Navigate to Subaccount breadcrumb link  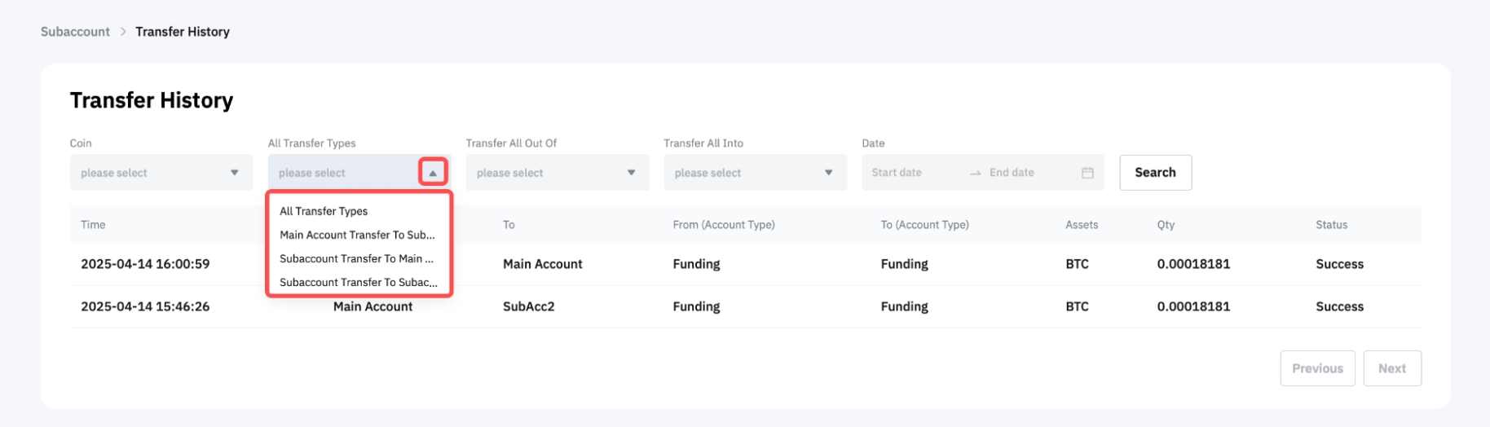pos(75,32)
